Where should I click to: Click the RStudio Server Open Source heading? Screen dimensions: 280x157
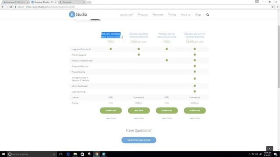point(167,35)
